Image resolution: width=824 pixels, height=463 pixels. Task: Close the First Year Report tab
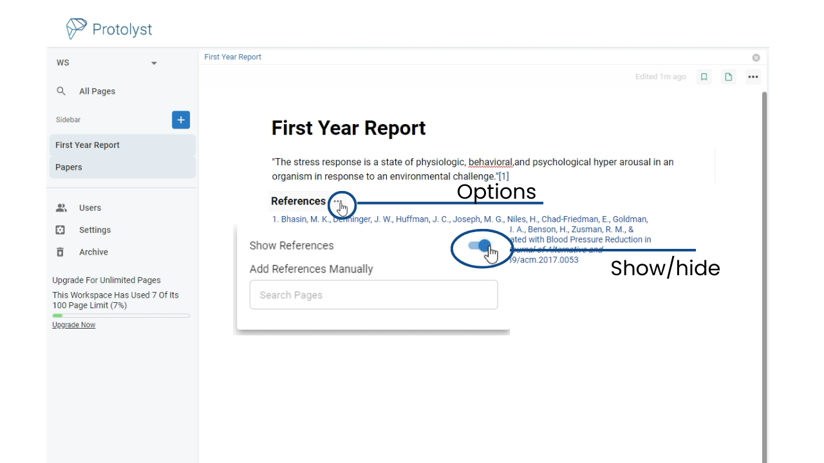coord(756,57)
